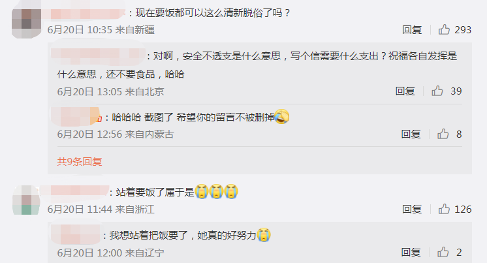The width and height of the screenshot is (487, 263).
Task: Open the avatar of the Zhejiang commenter
Action: click(26, 200)
